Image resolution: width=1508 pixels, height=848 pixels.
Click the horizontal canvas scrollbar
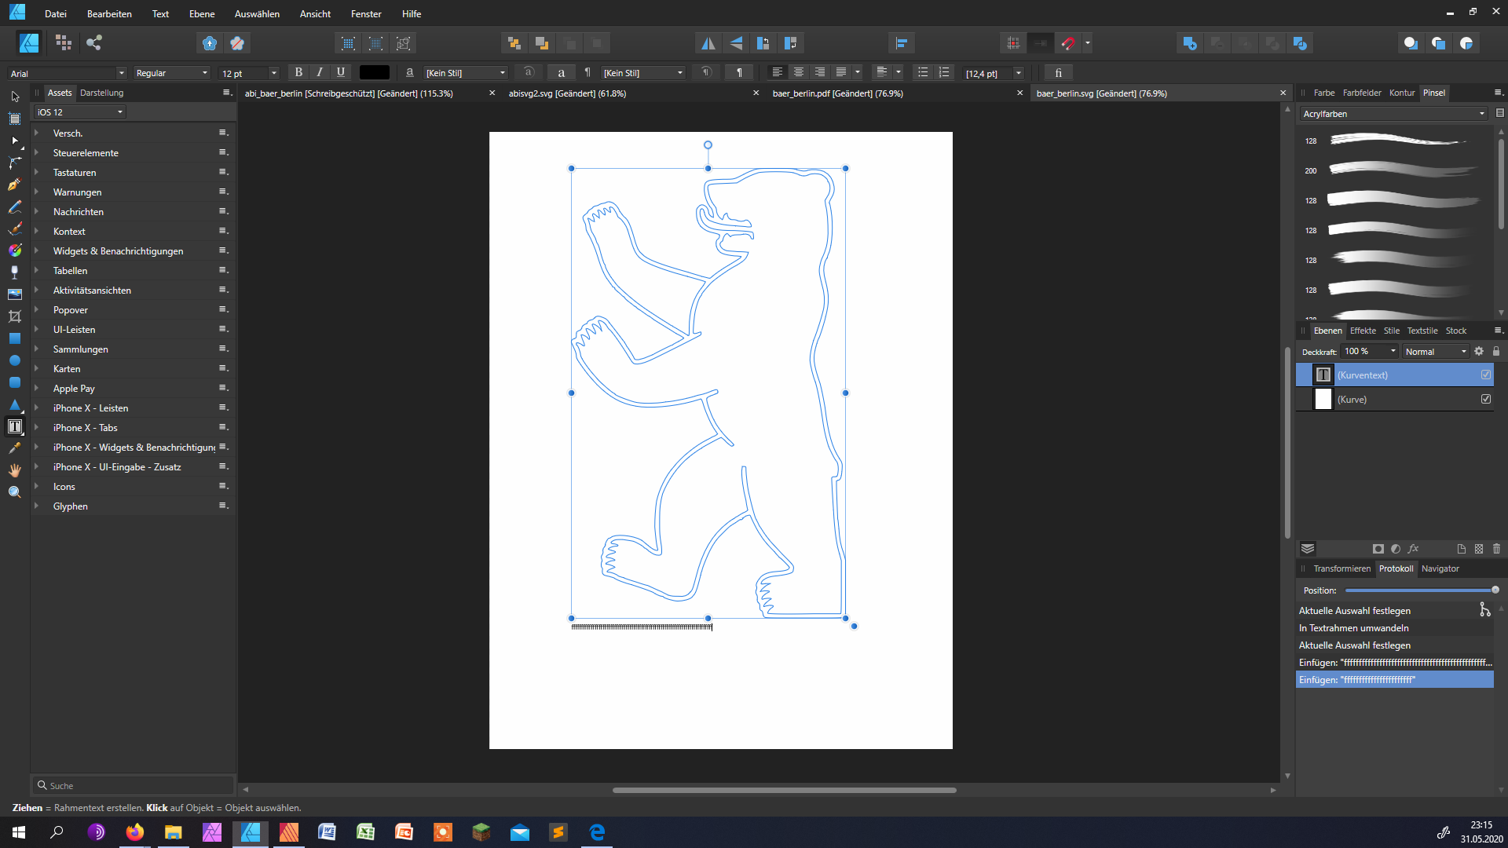coord(784,790)
